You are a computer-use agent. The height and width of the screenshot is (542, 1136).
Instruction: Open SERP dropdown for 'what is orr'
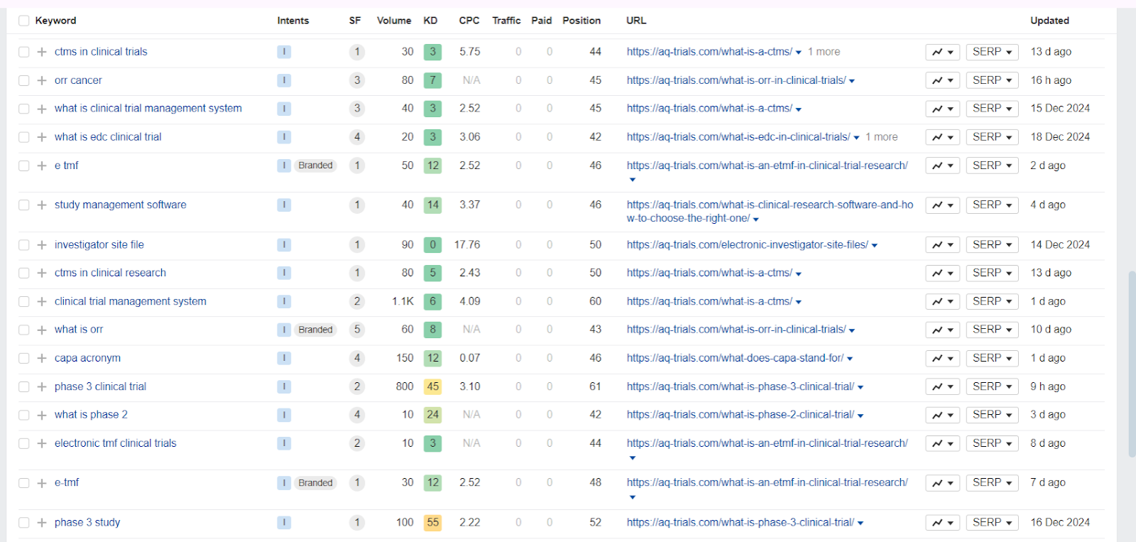coord(992,330)
